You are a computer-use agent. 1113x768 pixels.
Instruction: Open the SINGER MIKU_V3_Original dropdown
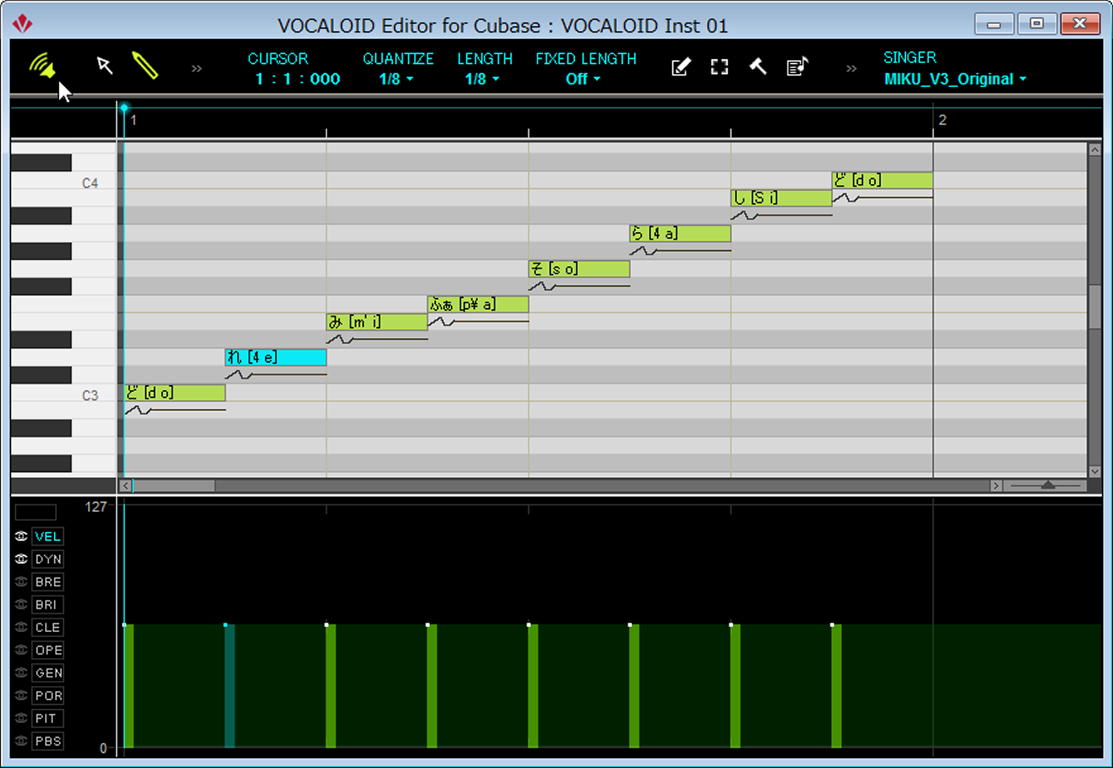tap(955, 79)
